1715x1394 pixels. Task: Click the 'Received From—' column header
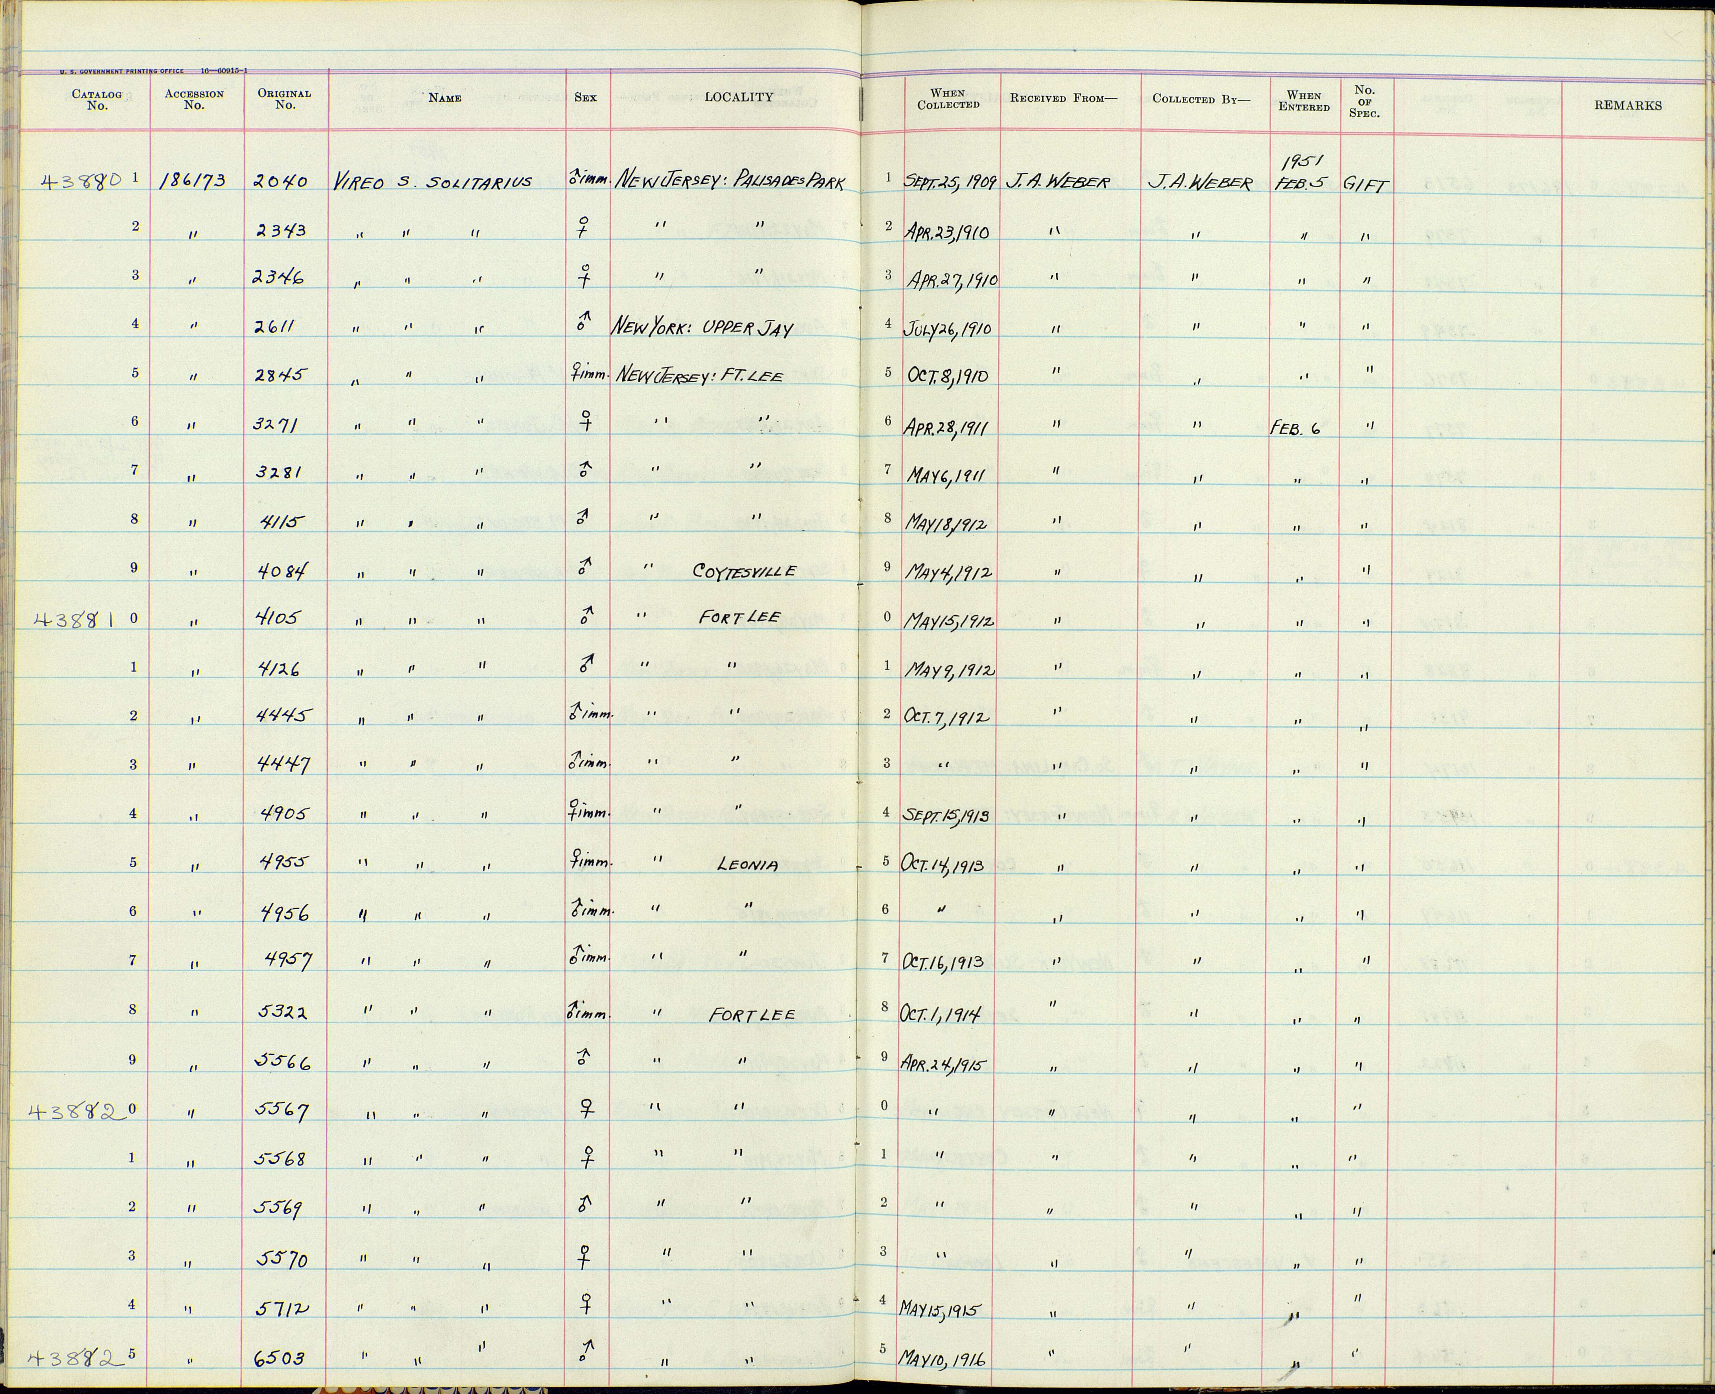[1063, 98]
